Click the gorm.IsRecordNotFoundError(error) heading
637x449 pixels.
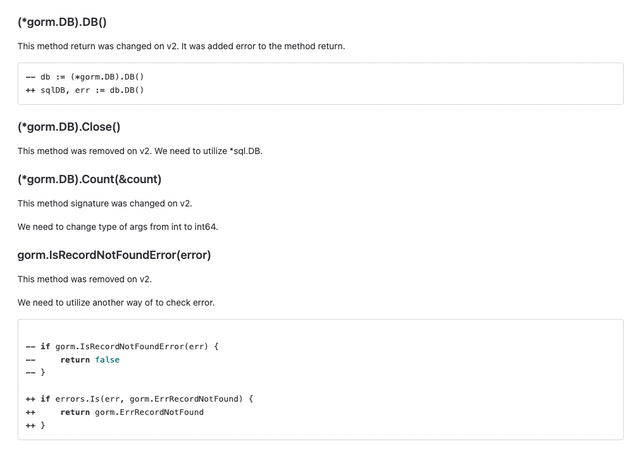point(114,255)
